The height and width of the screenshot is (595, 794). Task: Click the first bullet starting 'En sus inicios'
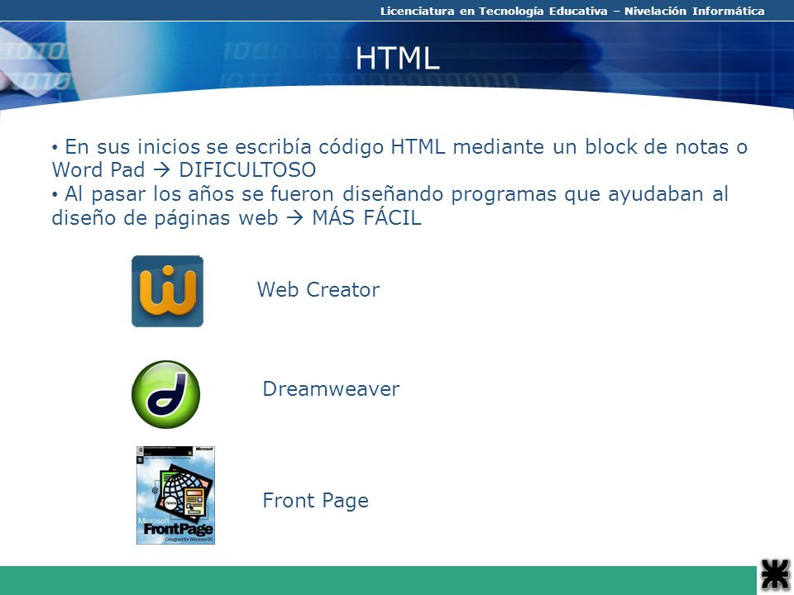point(399,159)
